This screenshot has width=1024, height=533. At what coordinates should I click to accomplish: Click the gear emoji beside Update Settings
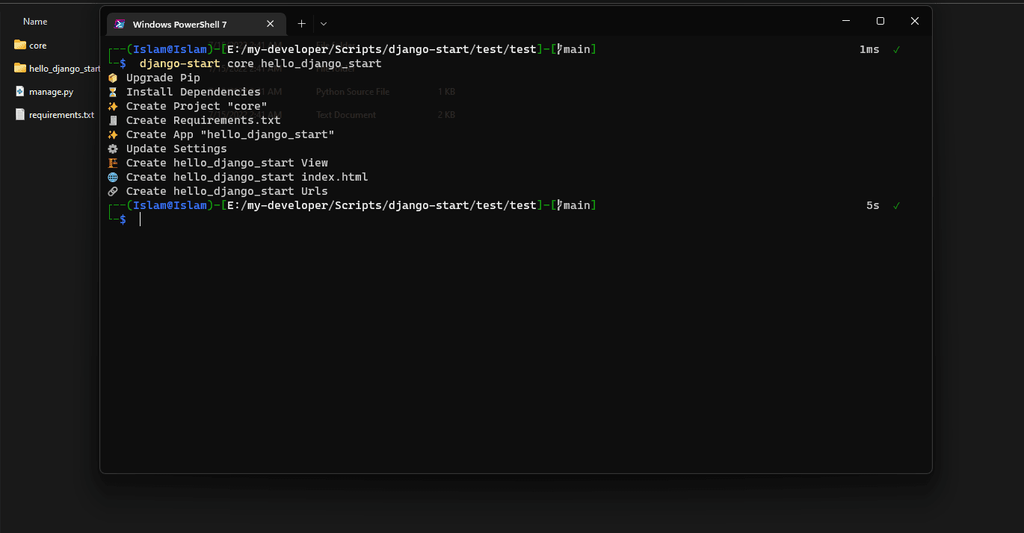point(113,149)
